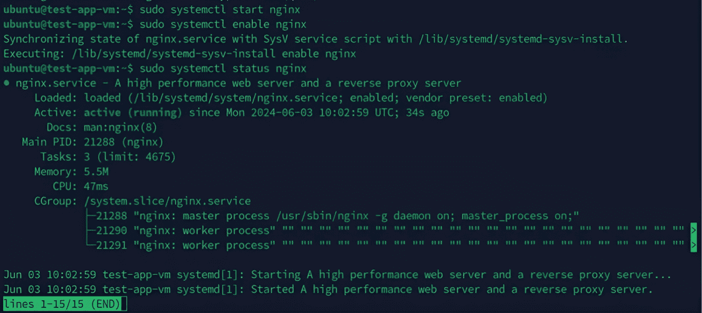
Task: Click the 'Main PID: 21288 (nginx)' line
Action: point(93,142)
